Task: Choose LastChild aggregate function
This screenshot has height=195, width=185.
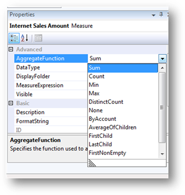Action: click(x=123, y=144)
